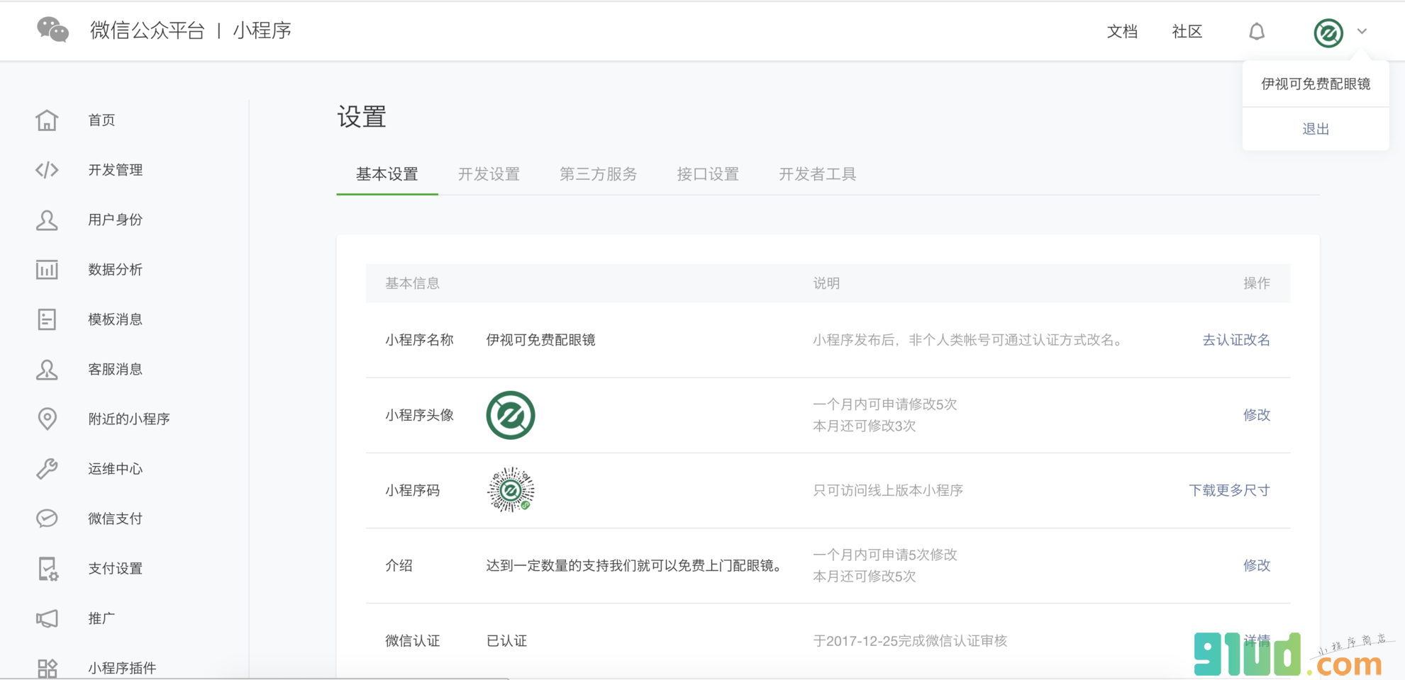This screenshot has width=1405, height=680.
Task: Click 修改 for 小程序头像 row
Action: click(1257, 415)
